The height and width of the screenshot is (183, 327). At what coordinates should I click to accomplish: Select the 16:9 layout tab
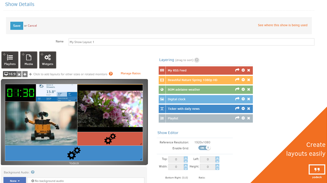pyautogui.click(x=10, y=74)
